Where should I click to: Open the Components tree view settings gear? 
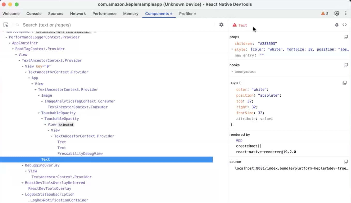(x=221, y=25)
